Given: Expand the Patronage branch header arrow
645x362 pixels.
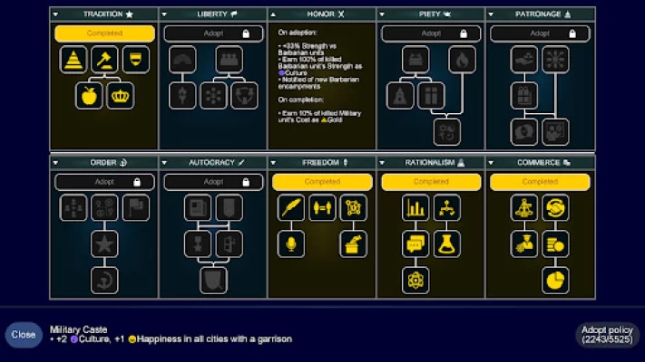Looking at the screenshot, I should (491, 14).
